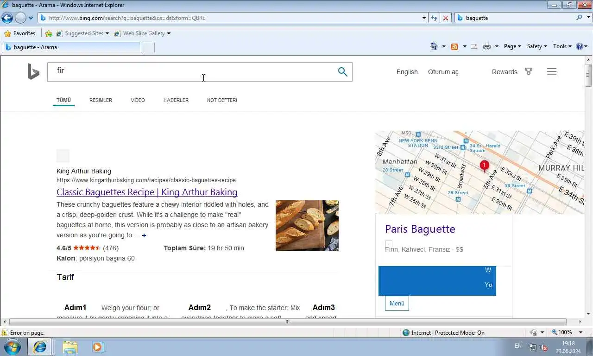Open Suggested Sites in favorites bar

(x=82, y=33)
